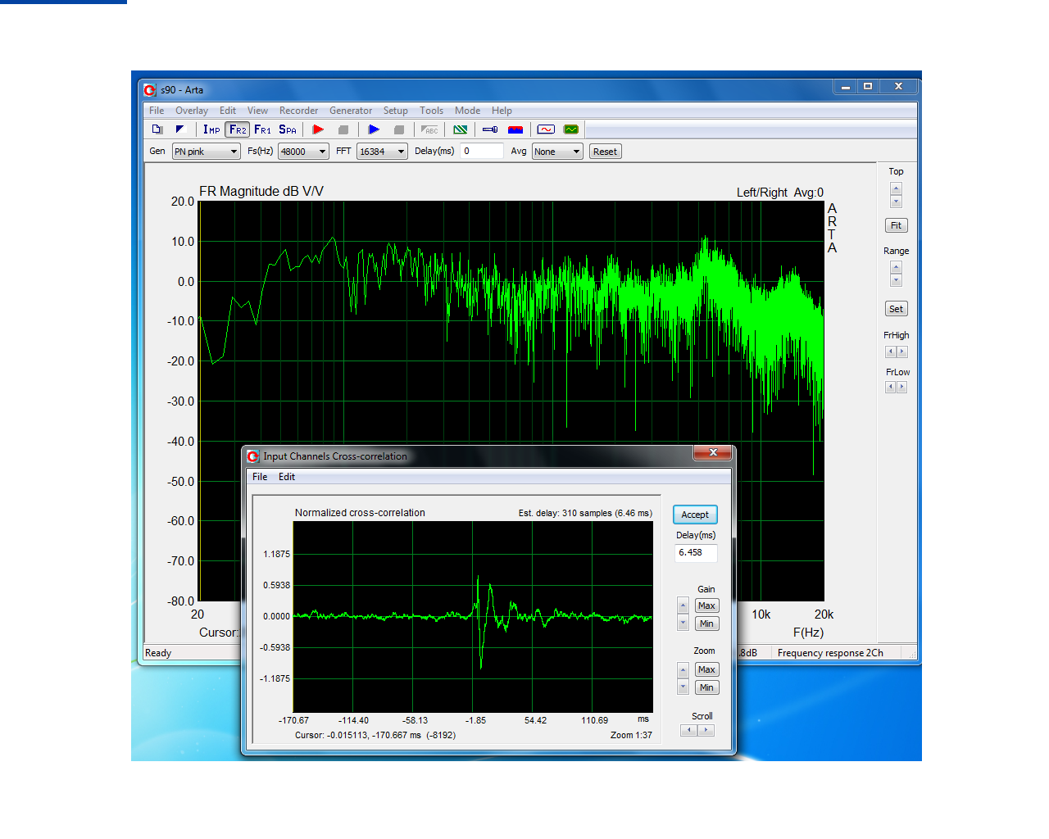Viewport: 1049px width, 839px height.
Task: Open the Setup menu
Action: click(396, 111)
